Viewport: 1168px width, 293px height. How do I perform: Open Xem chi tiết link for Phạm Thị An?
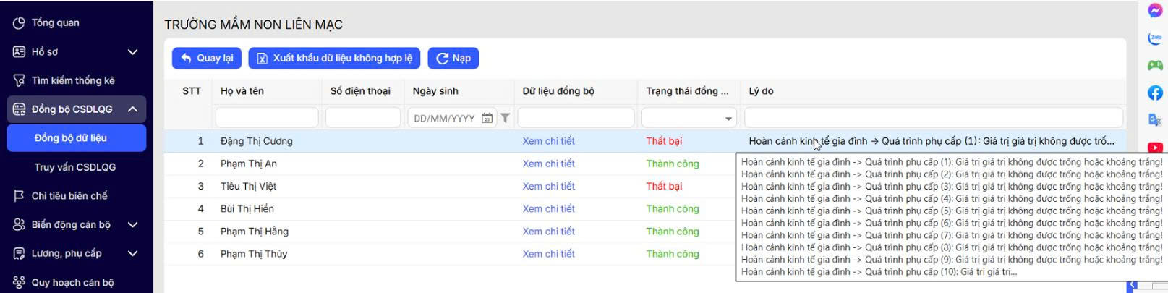(x=548, y=164)
